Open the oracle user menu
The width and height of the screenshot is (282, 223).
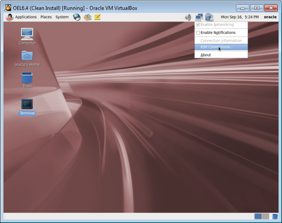(x=270, y=17)
